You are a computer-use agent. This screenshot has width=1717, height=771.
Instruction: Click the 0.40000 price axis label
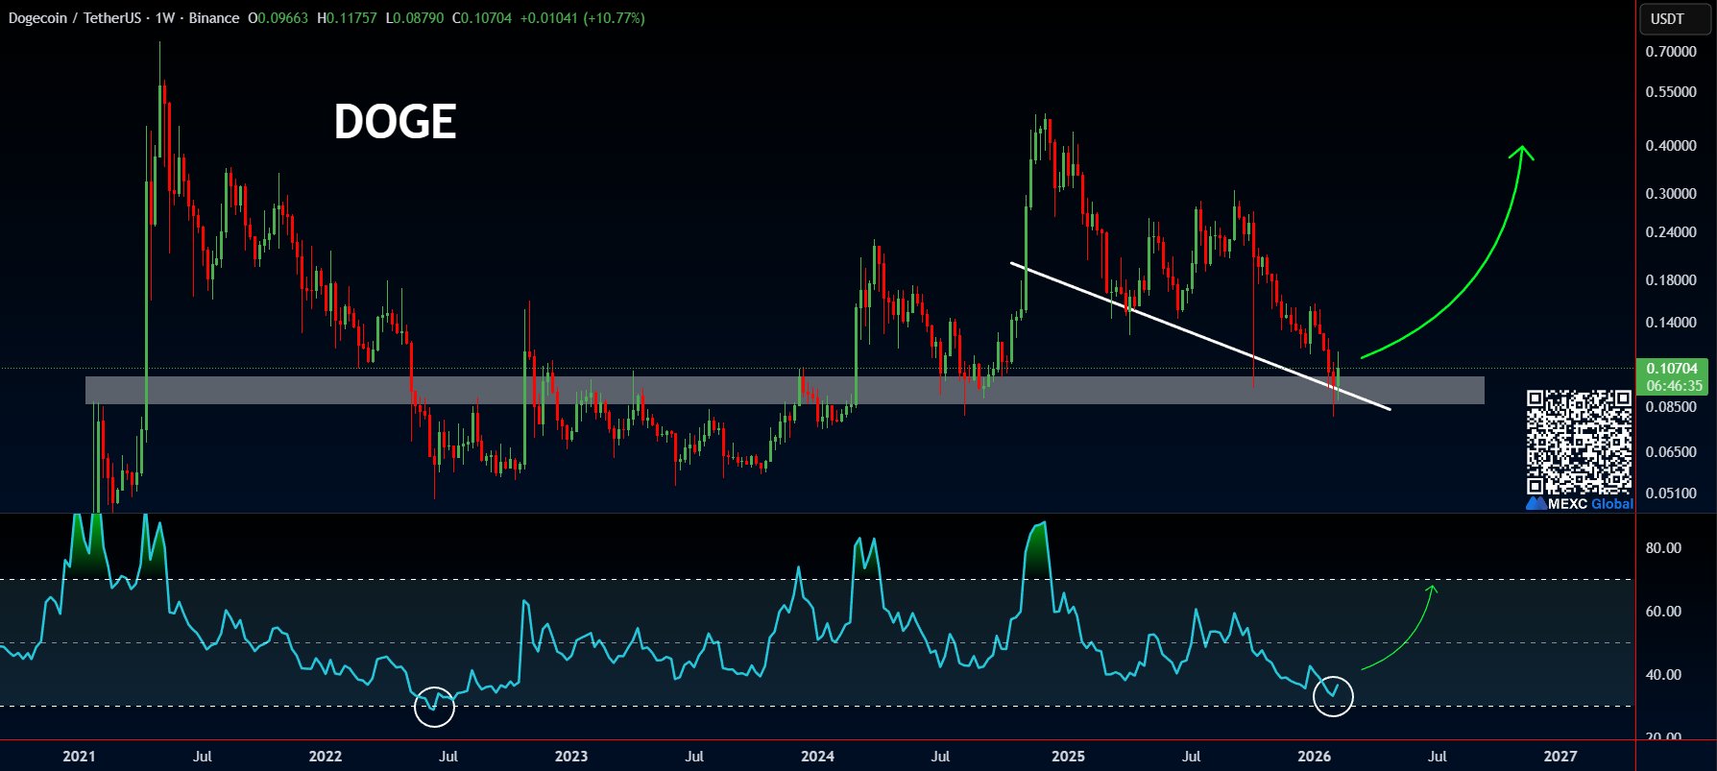click(1671, 146)
